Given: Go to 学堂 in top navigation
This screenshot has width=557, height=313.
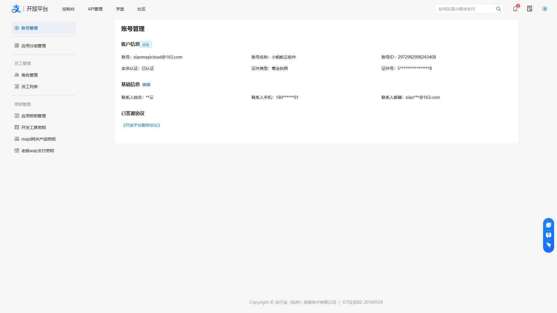Looking at the screenshot, I should point(120,9).
